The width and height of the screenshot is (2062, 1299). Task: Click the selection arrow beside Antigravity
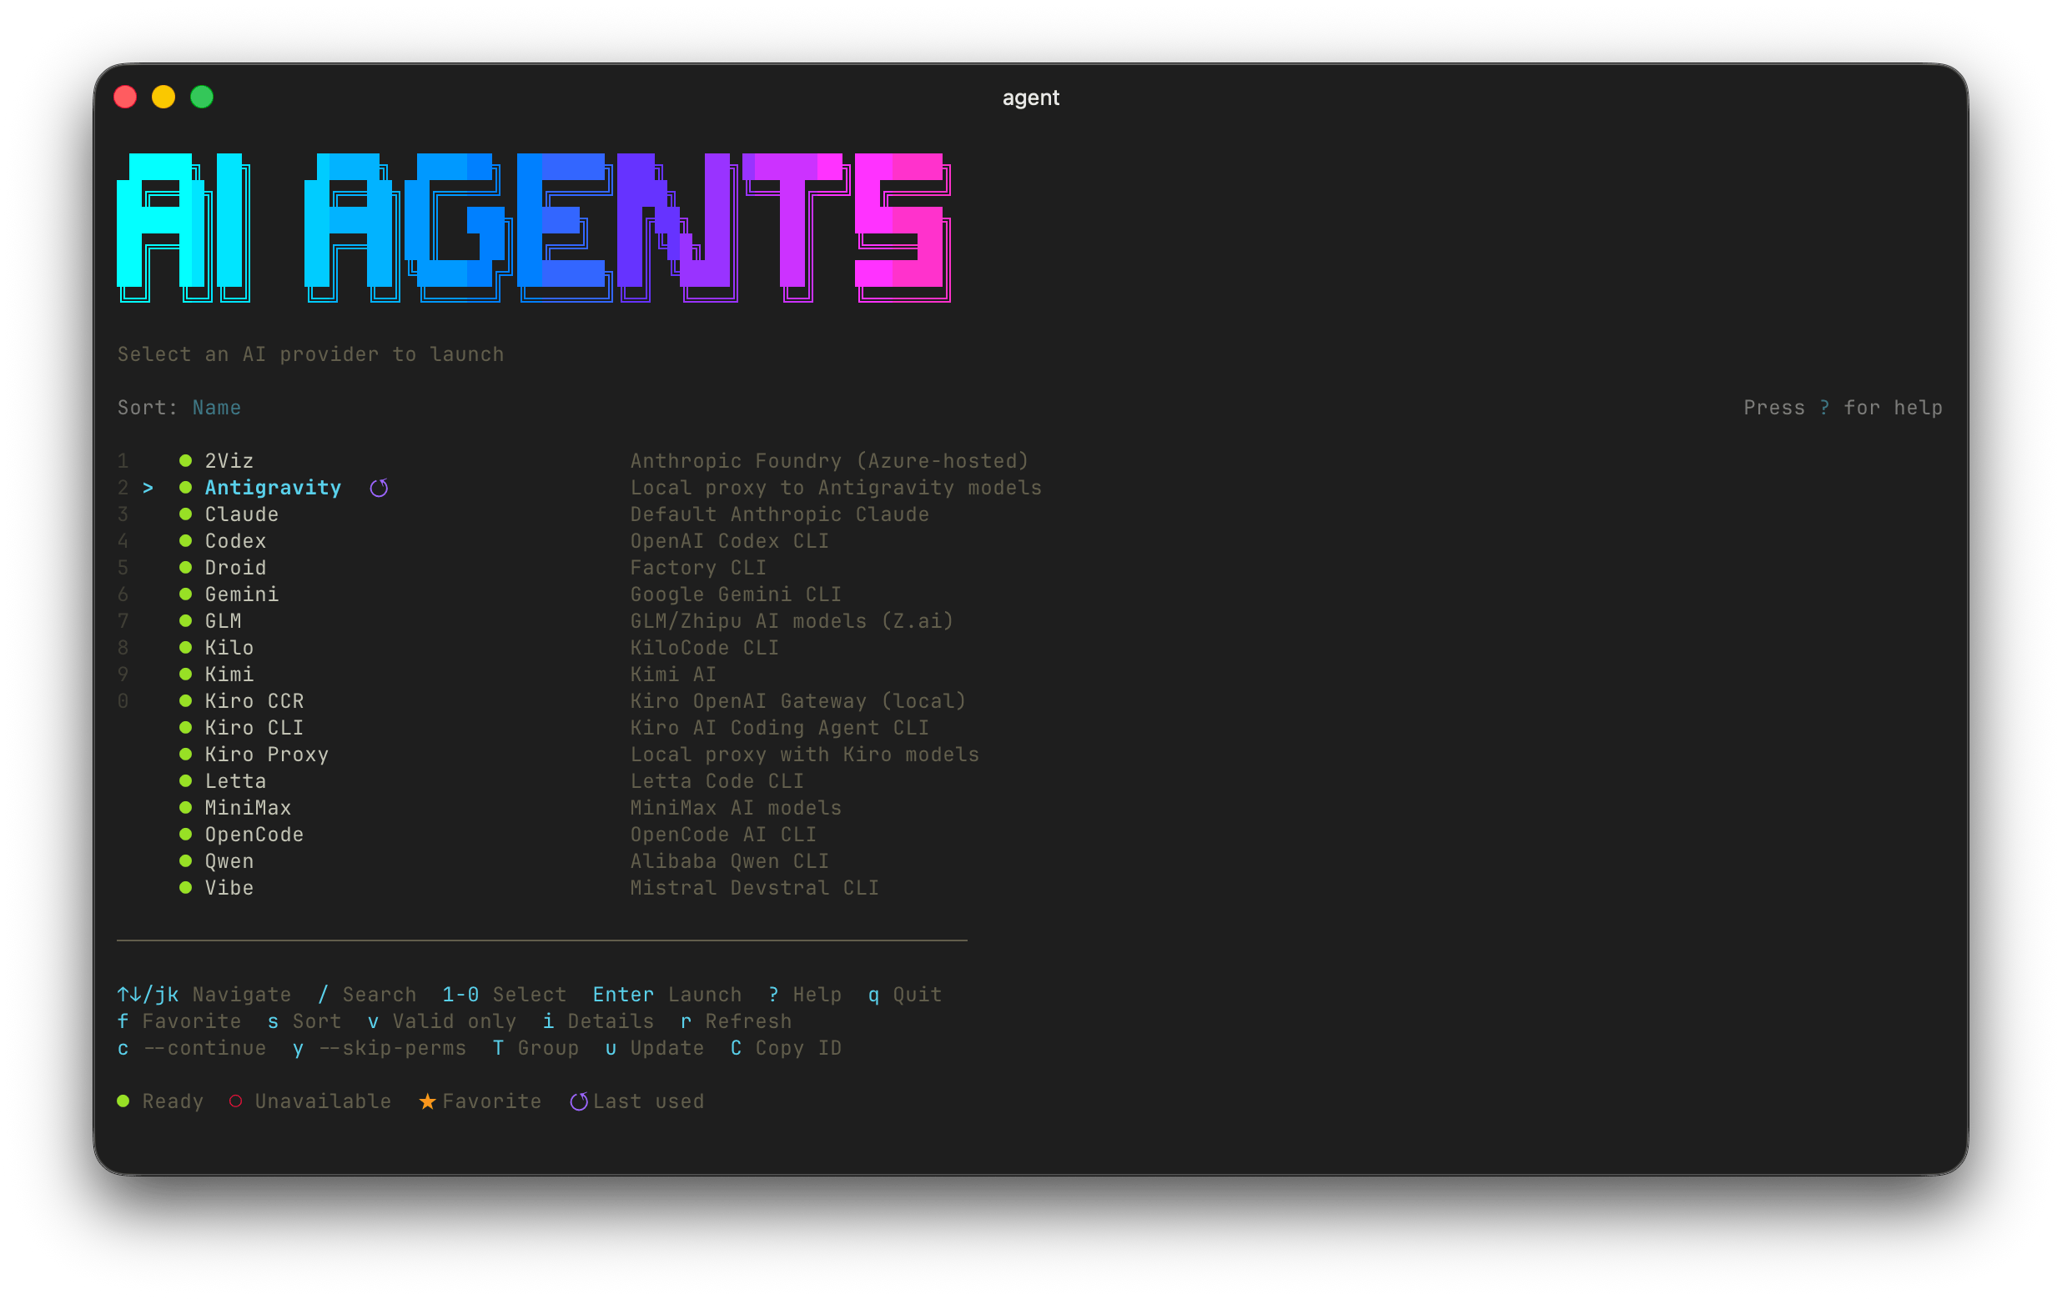click(x=148, y=488)
